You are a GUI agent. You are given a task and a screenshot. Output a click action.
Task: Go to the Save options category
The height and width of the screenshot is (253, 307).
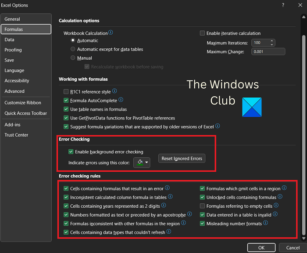pyautogui.click(x=26, y=60)
